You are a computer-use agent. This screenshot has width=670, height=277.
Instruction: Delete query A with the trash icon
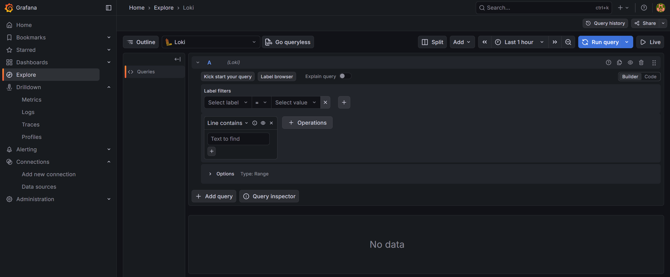click(x=641, y=62)
